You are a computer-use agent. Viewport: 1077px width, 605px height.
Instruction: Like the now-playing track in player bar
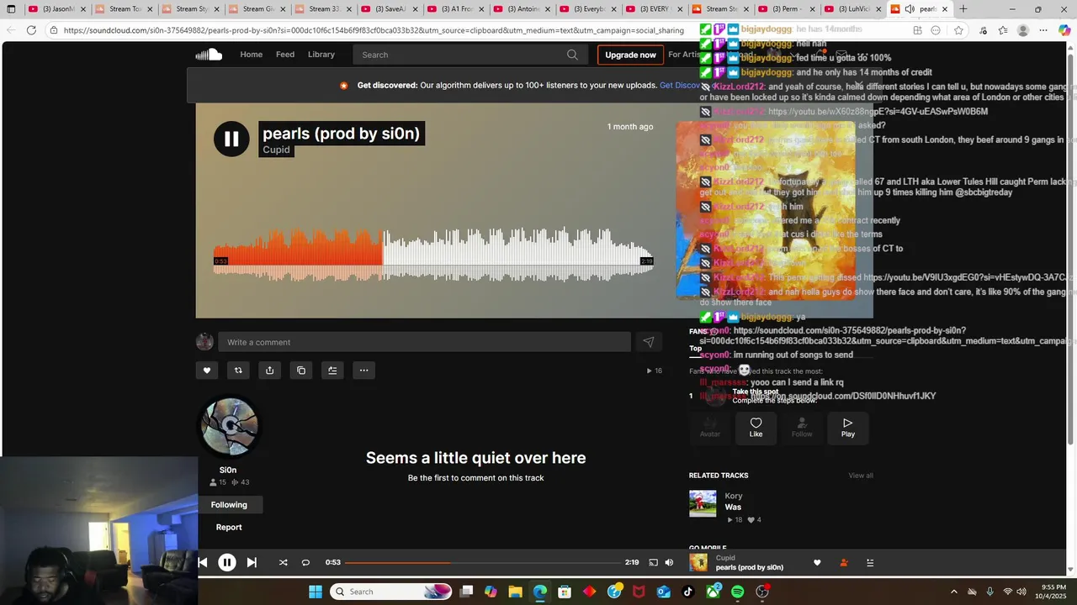(817, 563)
